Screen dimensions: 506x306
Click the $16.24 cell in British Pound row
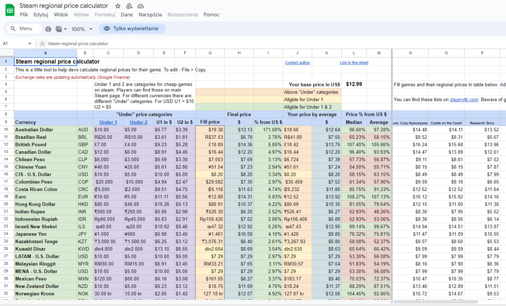[410, 145]
